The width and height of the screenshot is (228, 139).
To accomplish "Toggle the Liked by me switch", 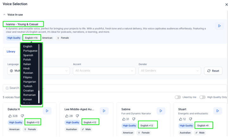I will 178,97.
